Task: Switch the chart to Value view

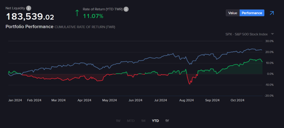Action: tap(233, 13)
